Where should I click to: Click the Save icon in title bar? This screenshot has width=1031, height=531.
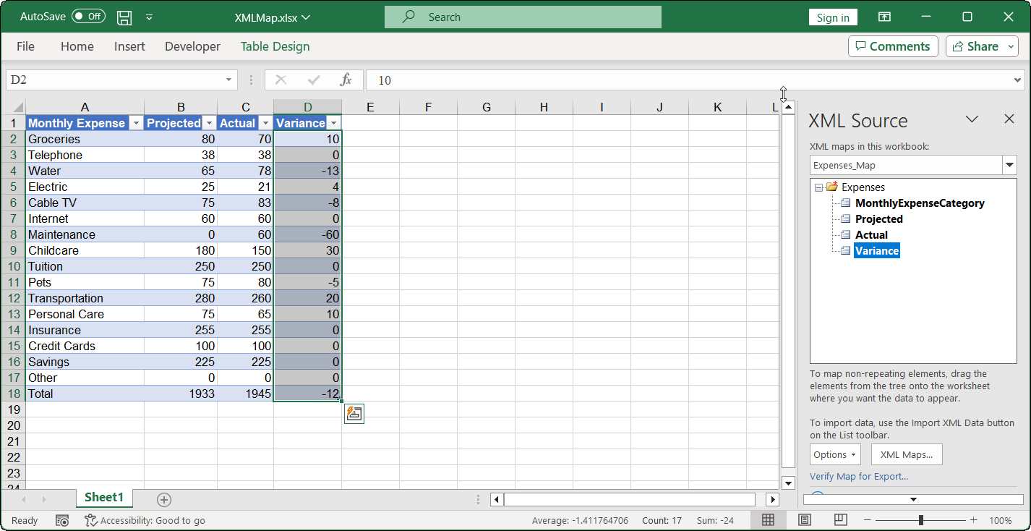pyautogui.click(x=124, y=17)
